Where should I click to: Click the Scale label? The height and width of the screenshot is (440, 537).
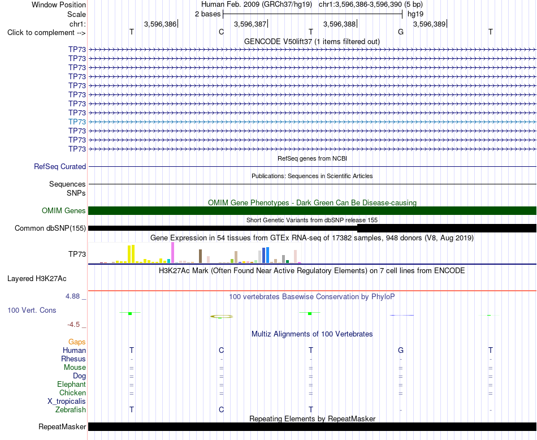tap(76, 14)
